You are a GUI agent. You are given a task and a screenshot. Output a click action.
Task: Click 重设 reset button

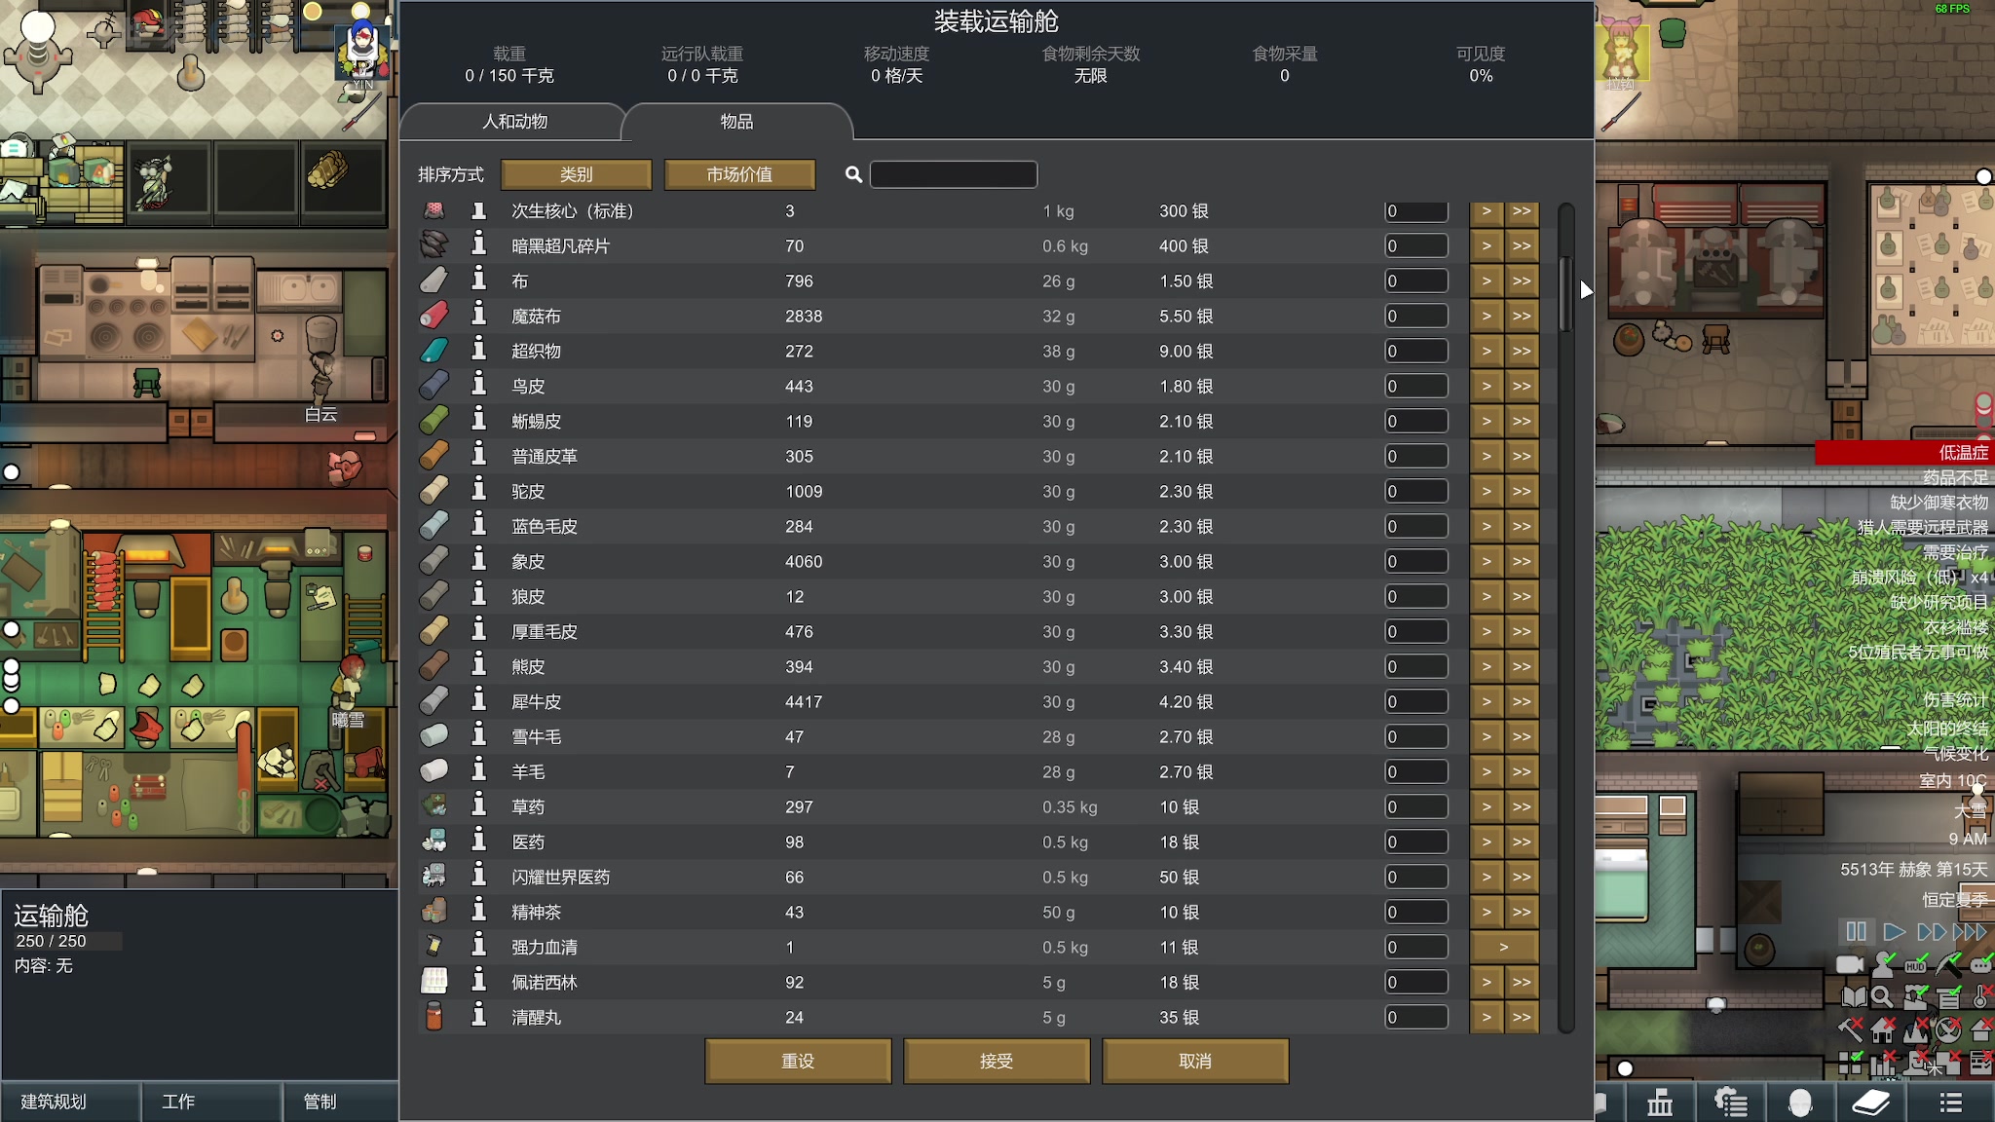[798, 1061]
